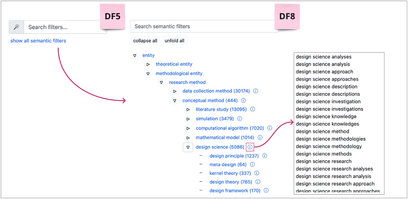The width and height of the screenshot is (408, 199).
Task: Choose the computational algorithm (7020) filter
Action: [230, 128]
